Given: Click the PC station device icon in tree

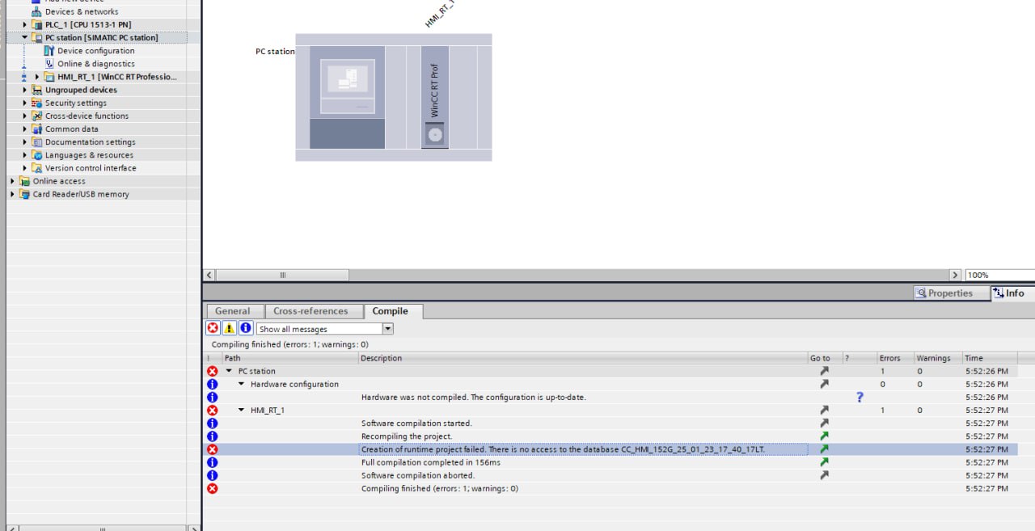Looking at the screenshot, I should click(36, 37).
